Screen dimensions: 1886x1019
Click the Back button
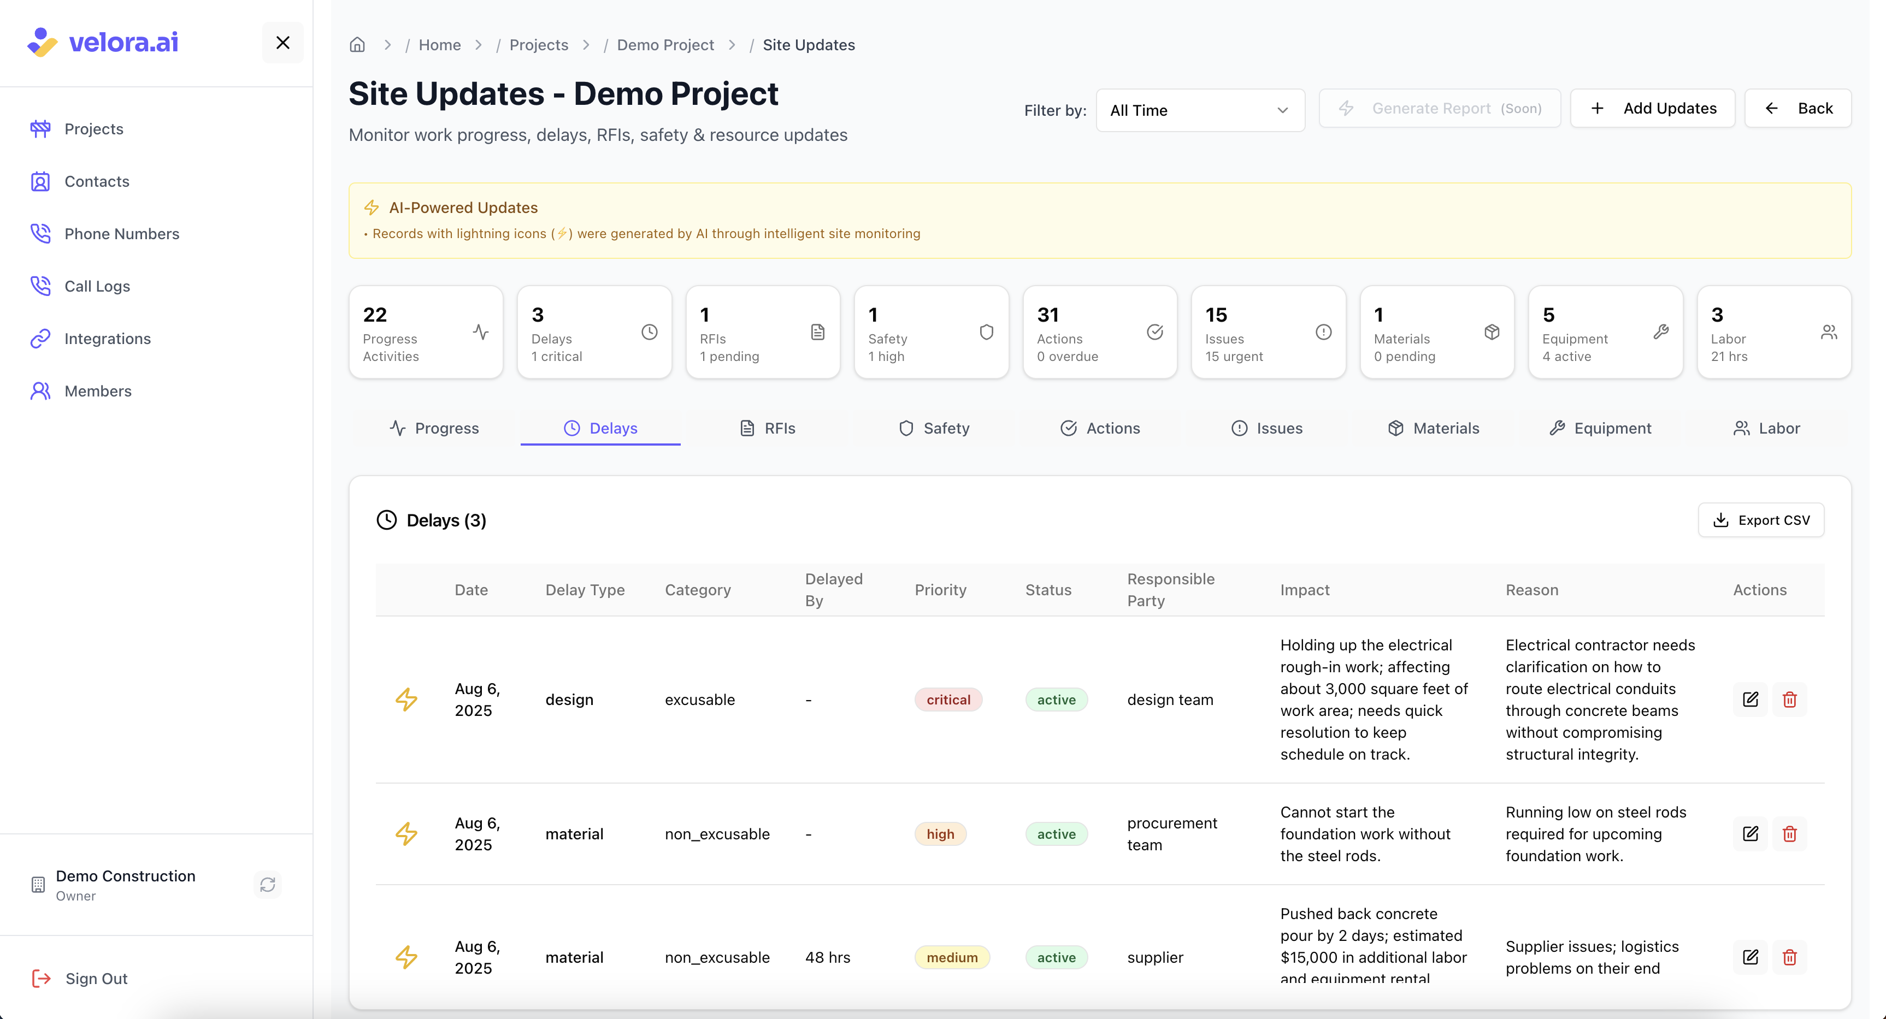click(1798, 108)
